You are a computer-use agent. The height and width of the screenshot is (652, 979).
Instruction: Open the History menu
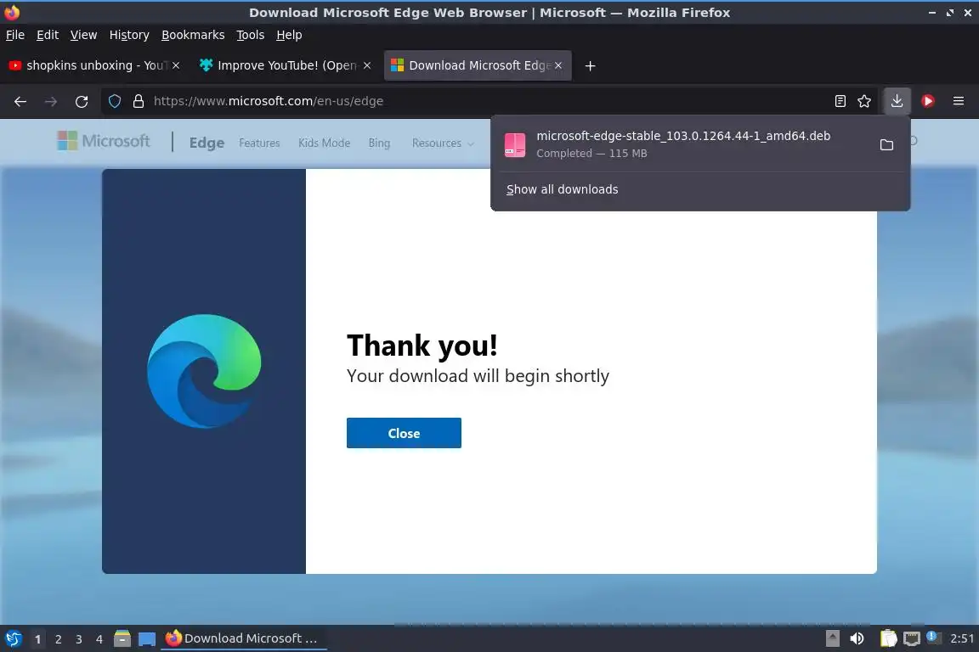[129, 35]
